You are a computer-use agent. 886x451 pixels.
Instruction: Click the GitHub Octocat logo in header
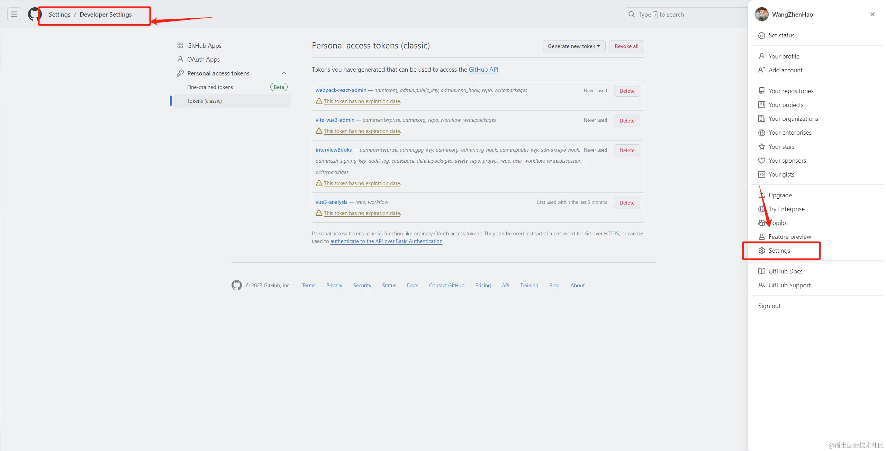click(x=34, y=14)
